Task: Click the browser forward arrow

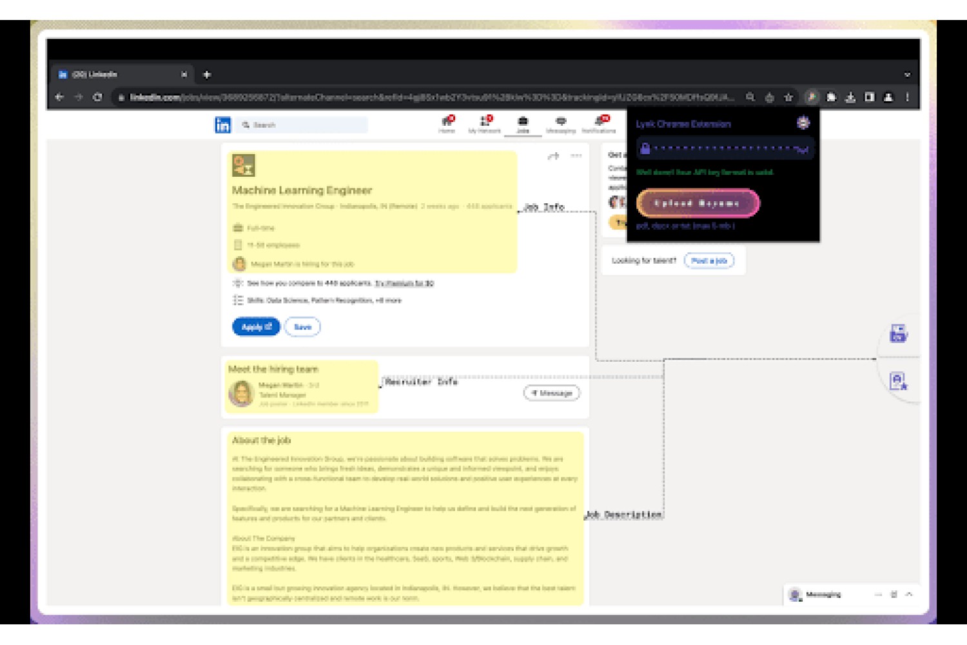Action: click(x=79, y=97)
